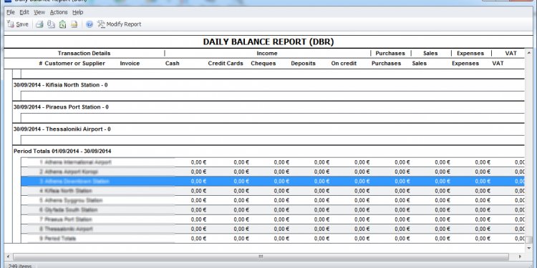
Task: Click the Print icon in toolbar
Action: [x=39, y=24]
